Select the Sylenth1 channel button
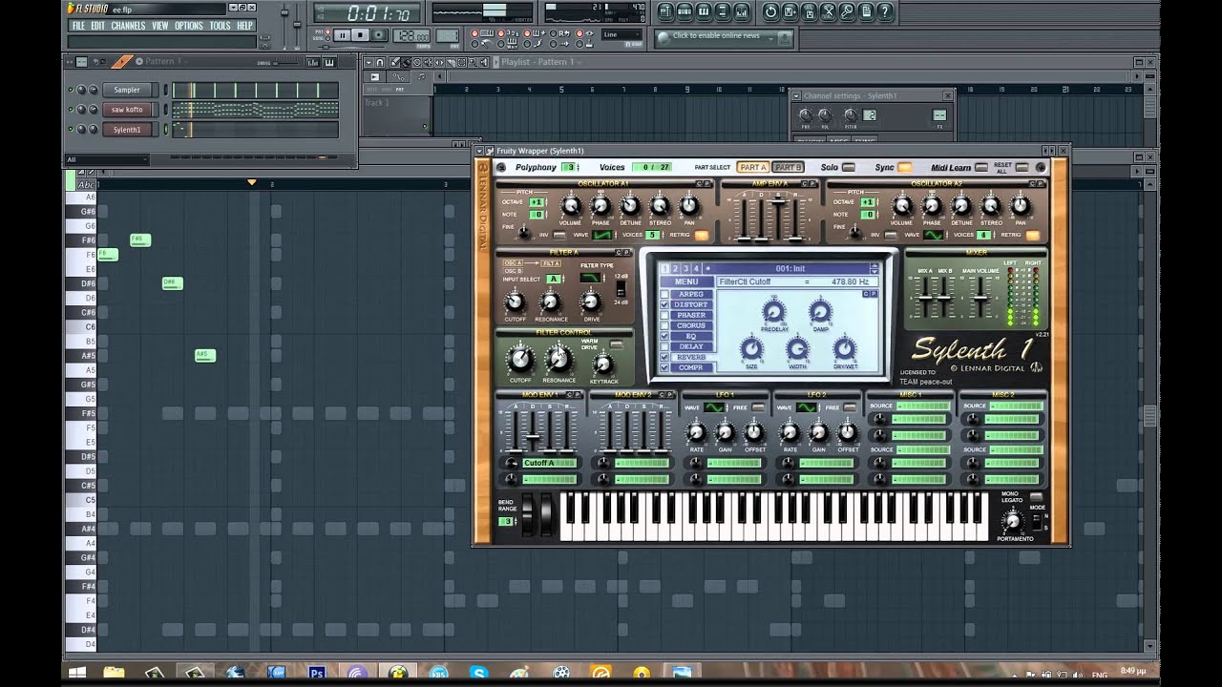This screenshot has width=1222, height=687. pyautogui.click(x=127, y=130)
